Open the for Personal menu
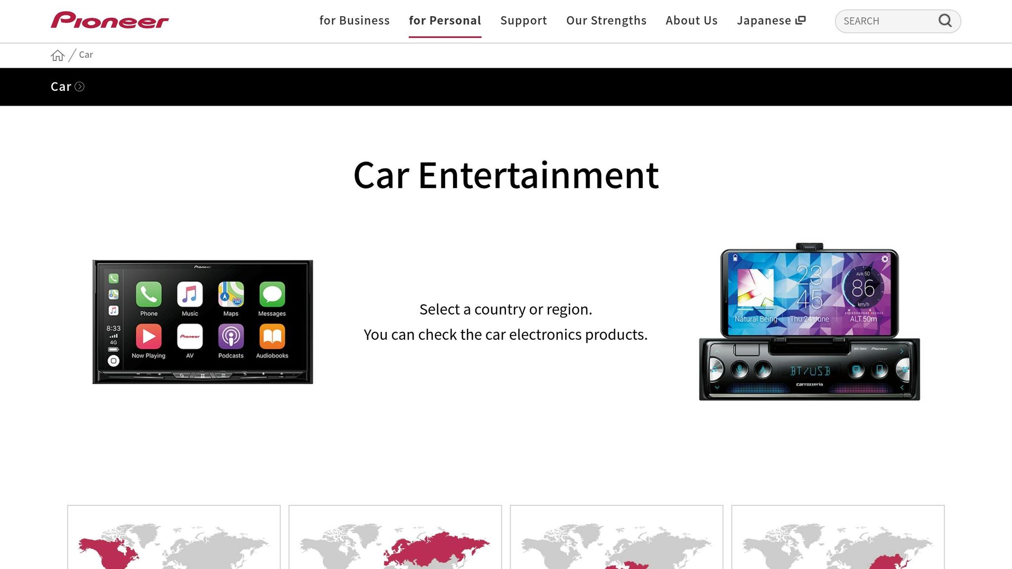The image size is (1012, 569). [x=445, y=21]
